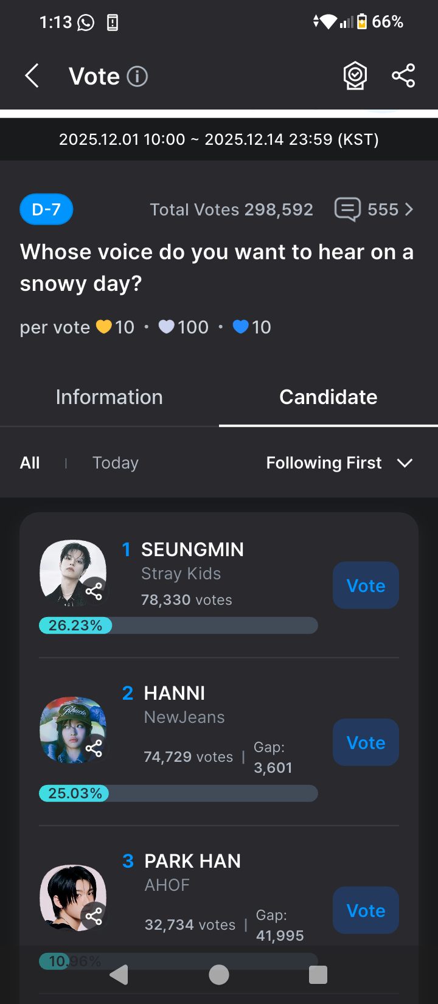Open the 555 comments chevron

[409, 210]
